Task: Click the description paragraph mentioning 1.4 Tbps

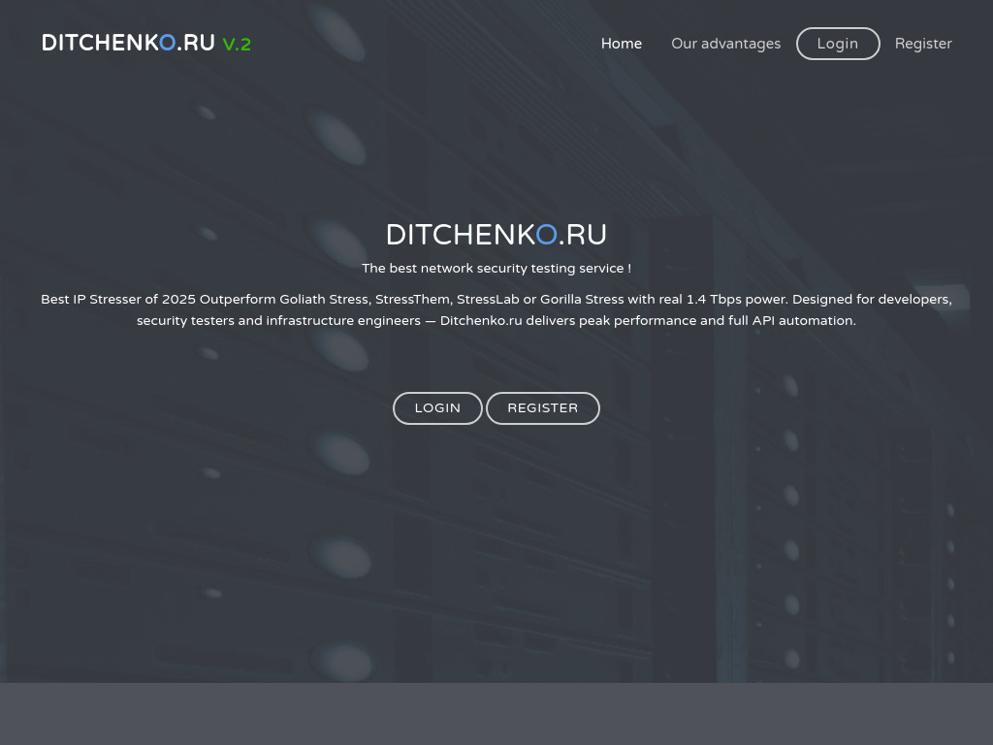Action: (x=496, y=309)
